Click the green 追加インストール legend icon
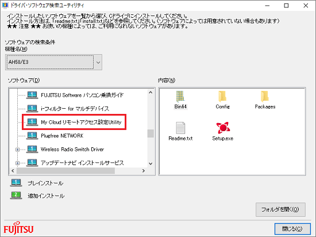 pyautogui.click(x=16, y=196)
